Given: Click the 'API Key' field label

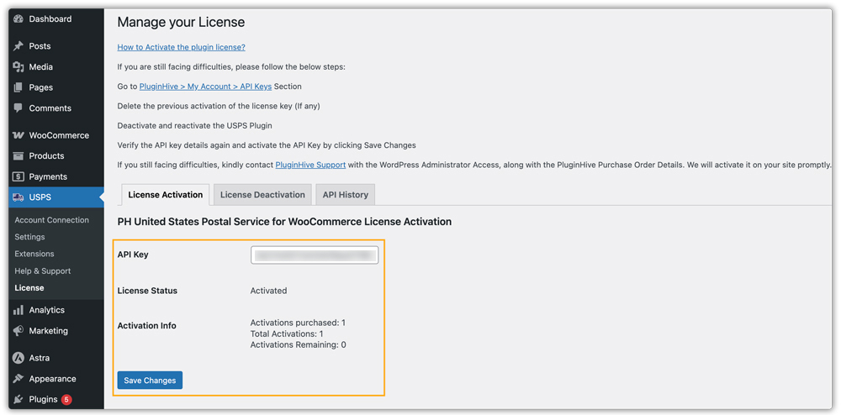Looking at the screenshot, I should [133, 255].
